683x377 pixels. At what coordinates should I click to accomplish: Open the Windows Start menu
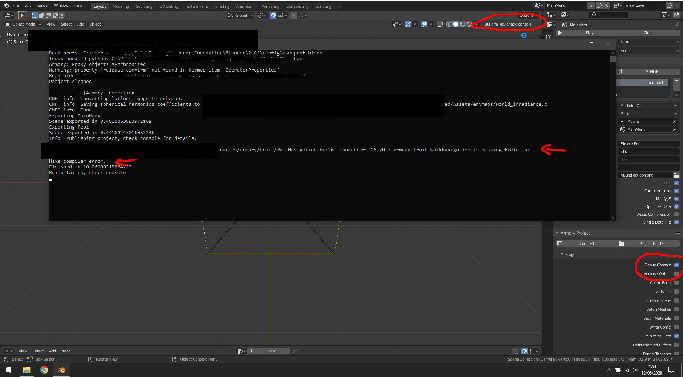tap(9, 370)
